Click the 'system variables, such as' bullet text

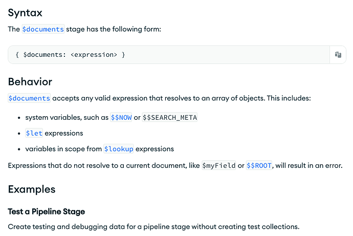coord(67,117)
